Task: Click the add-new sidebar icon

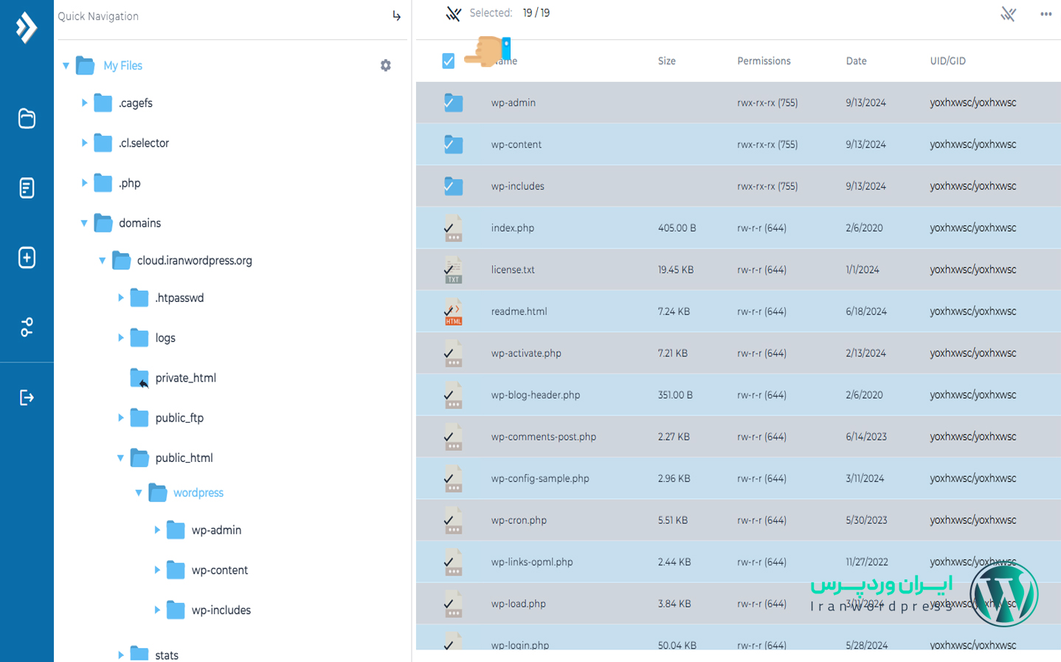Action: (x=27, y=258)
